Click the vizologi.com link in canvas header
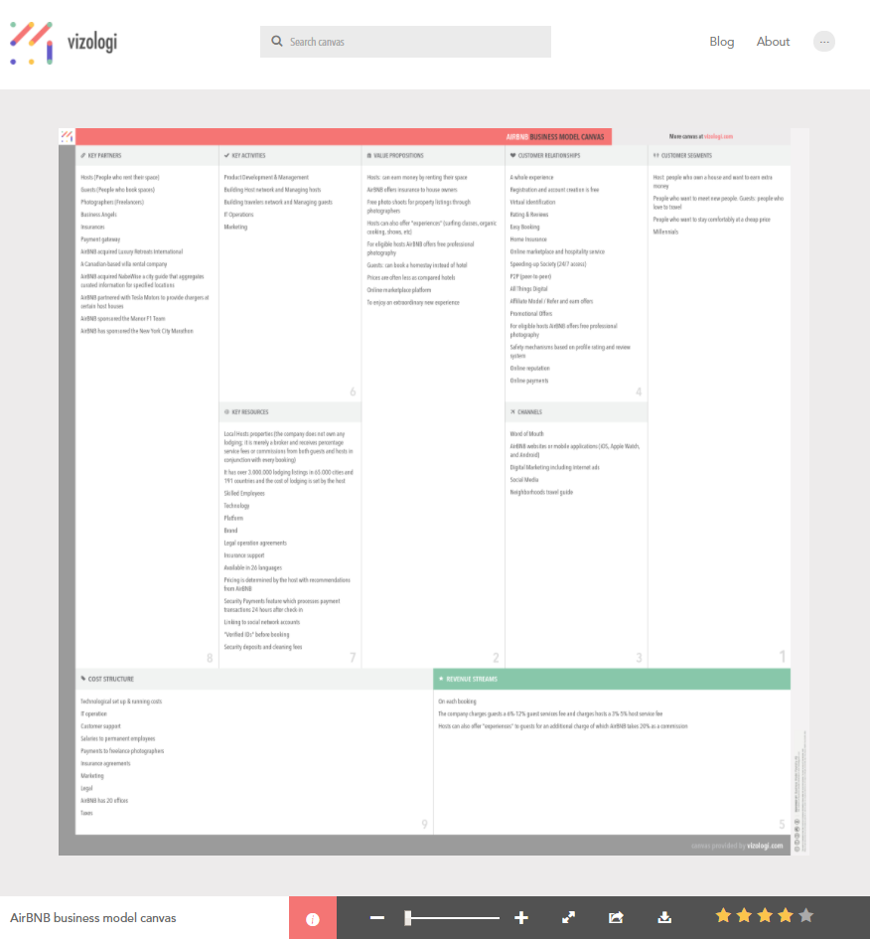870x939 pixels. [x=719, y=136]
